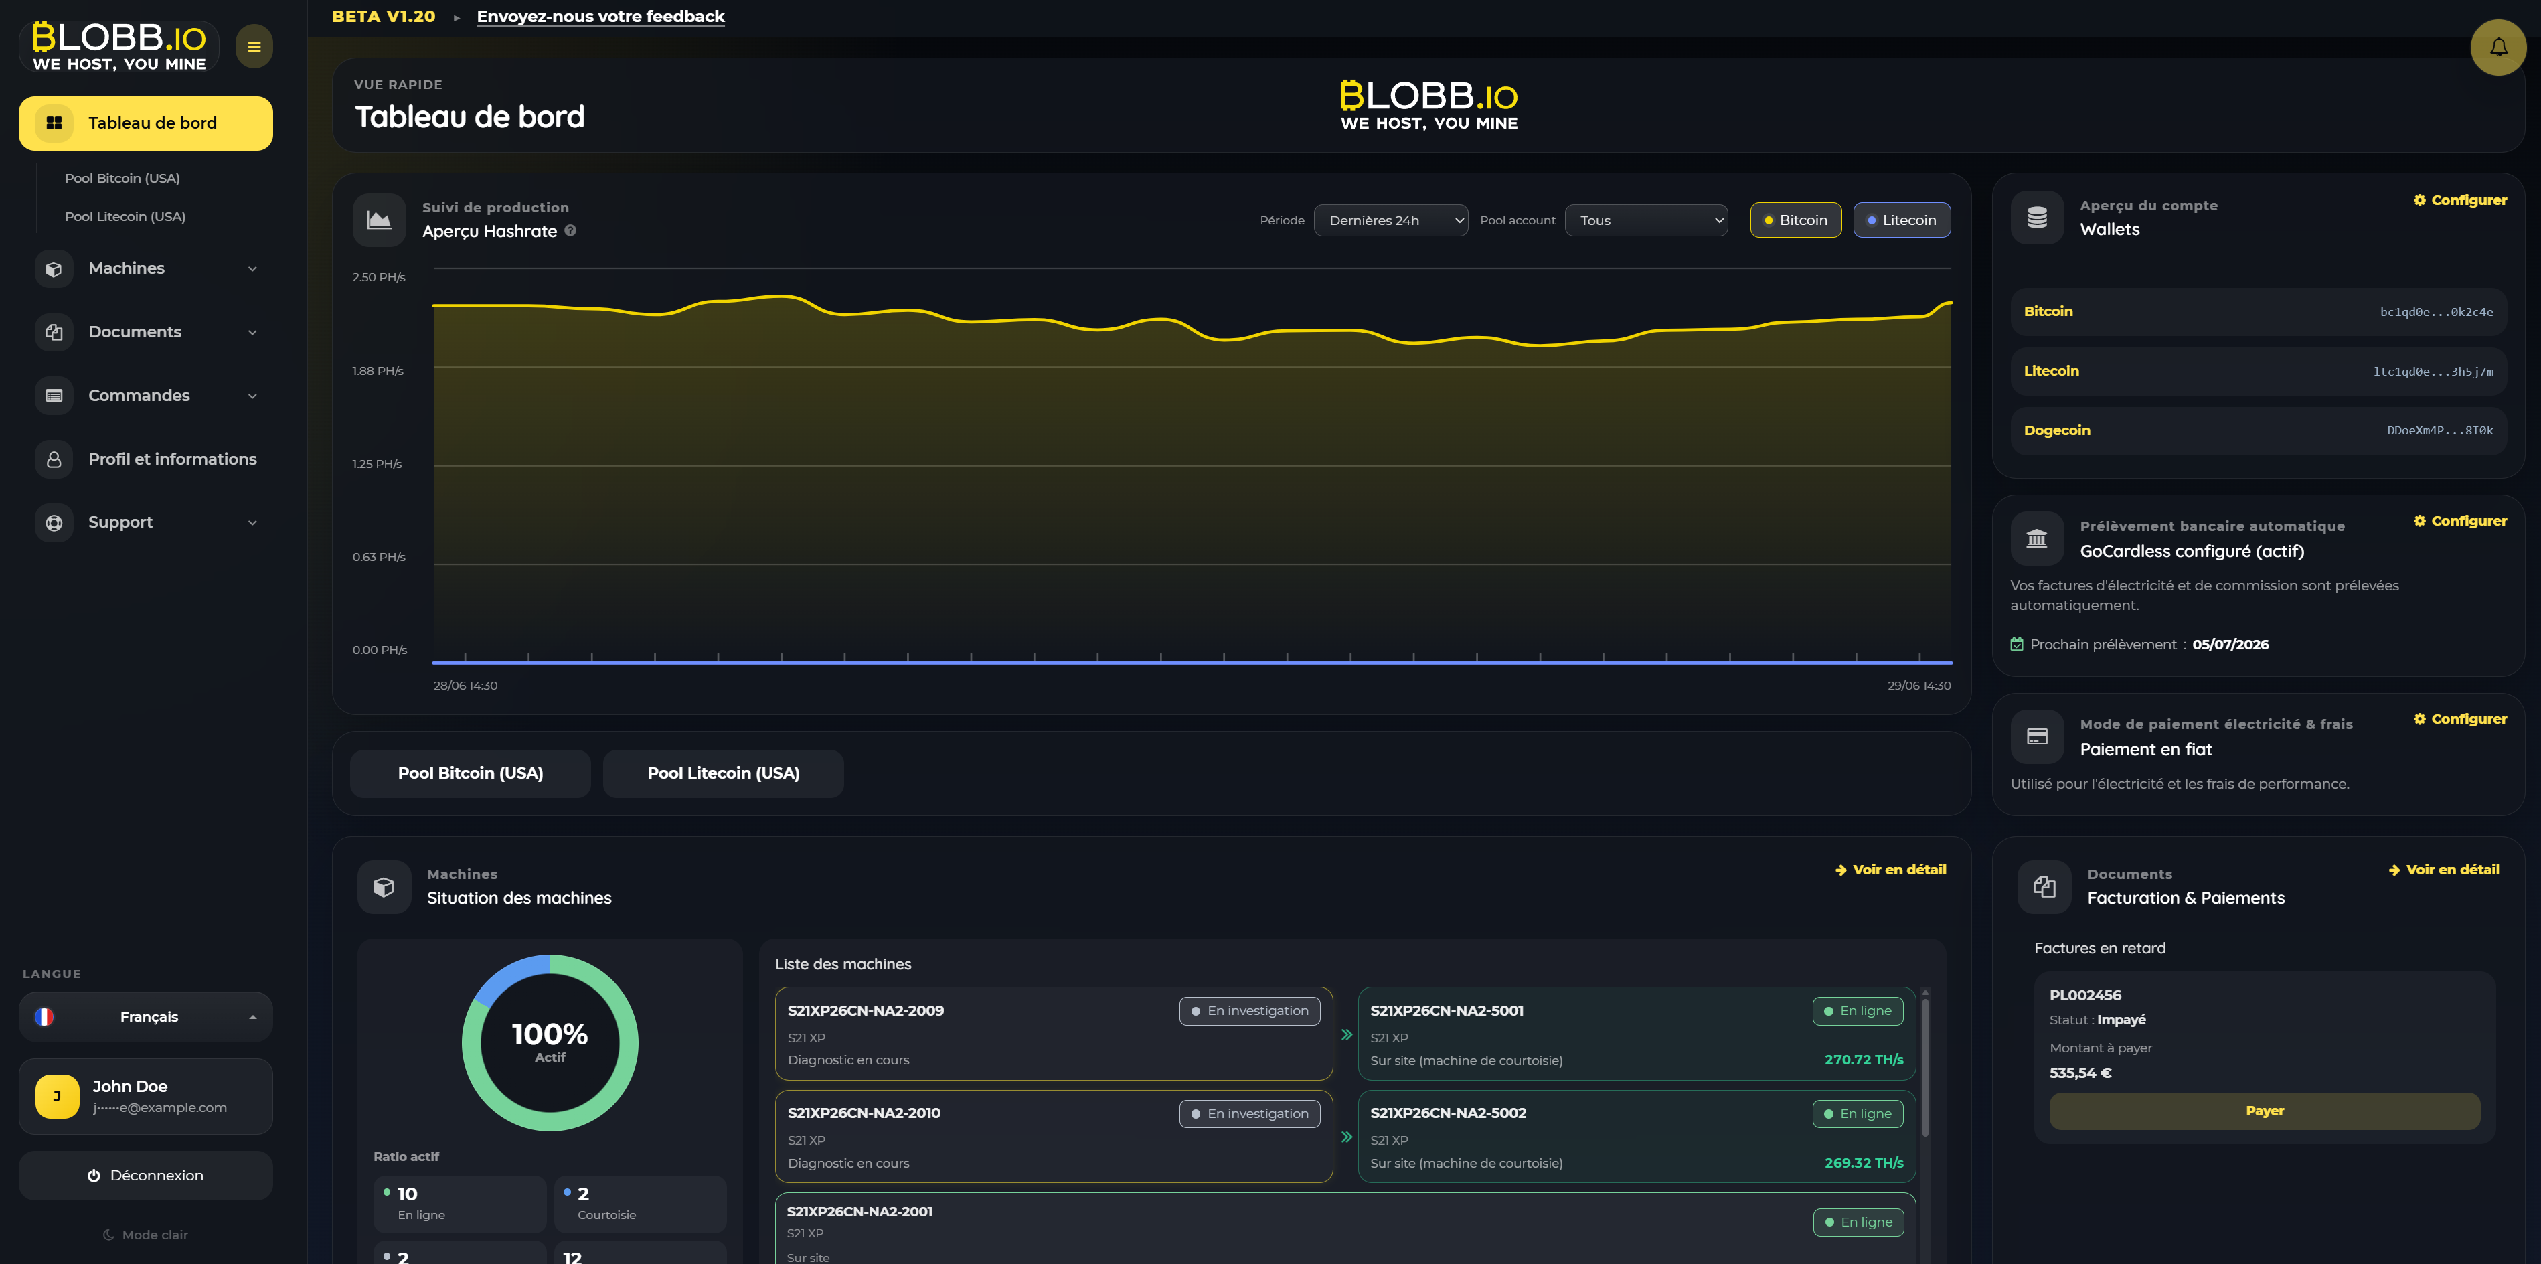Click the Documents icon in the sidebar

pos(54,333)
